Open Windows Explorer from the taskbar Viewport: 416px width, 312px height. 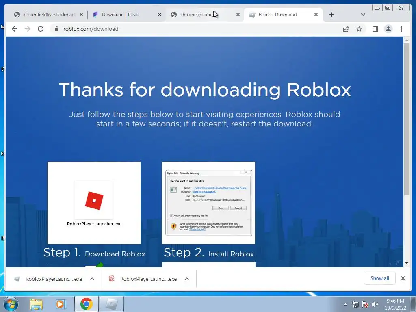(36, 304)
